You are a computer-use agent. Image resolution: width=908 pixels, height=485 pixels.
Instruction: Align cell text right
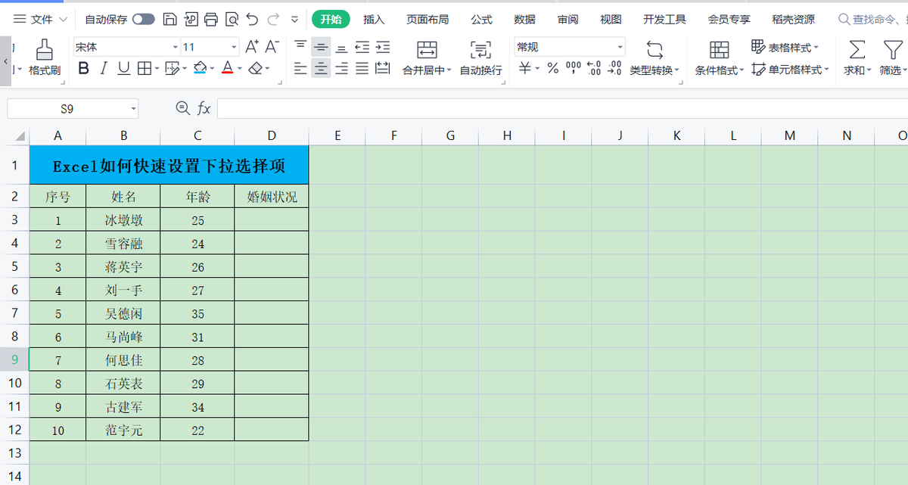341,69
